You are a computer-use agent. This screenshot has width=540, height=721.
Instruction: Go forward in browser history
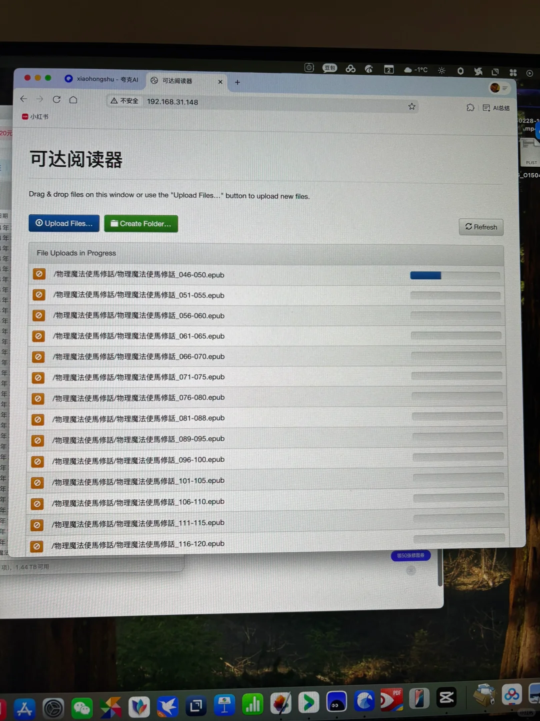coord(40,99)
